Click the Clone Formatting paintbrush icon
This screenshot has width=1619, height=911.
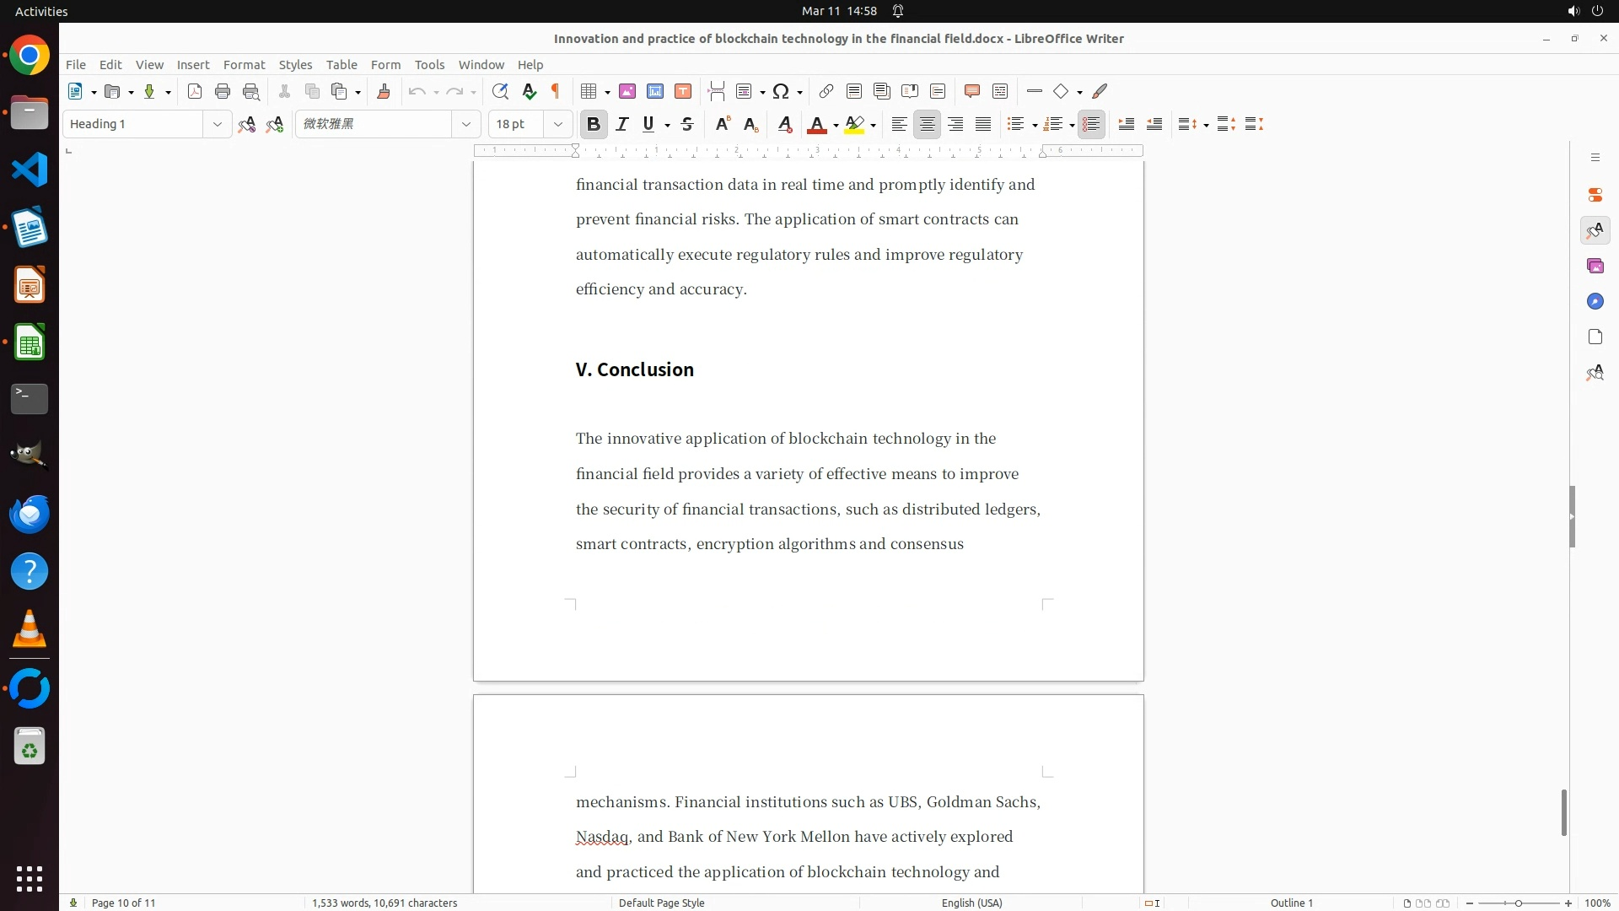pyautogui.click(x=384, y=91)
